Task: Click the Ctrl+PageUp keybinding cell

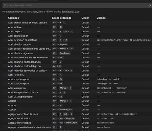Action: 60,45
